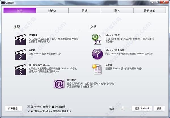Close the window with the red X
Image resolution: width=170 pixels, height=118 pixels.
pyautogui.click(x=164, y=2)
